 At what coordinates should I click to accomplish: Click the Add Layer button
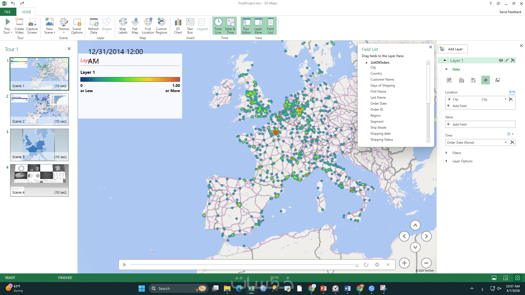coord(453,49)
